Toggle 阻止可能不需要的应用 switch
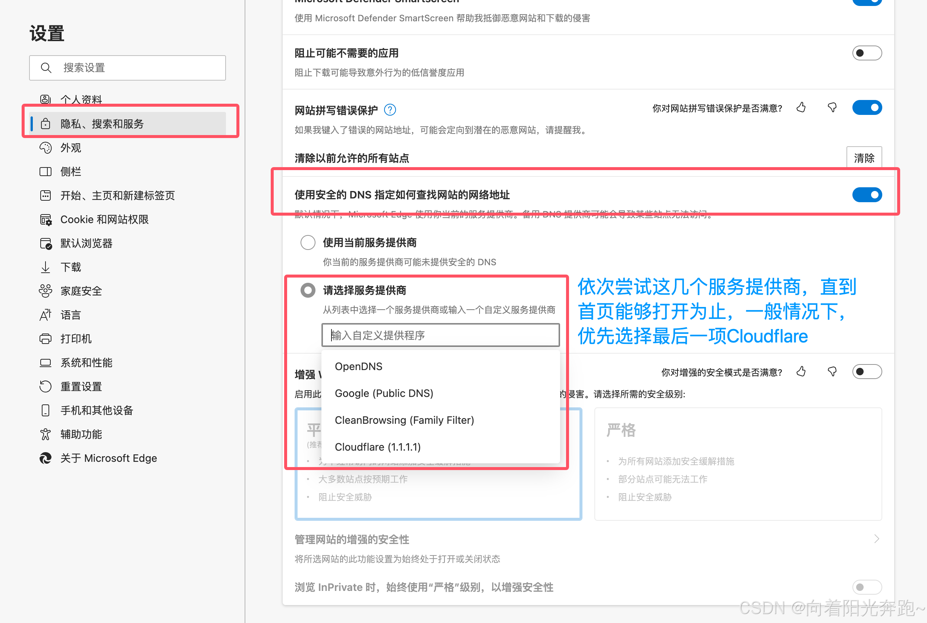The image size is (927, 623). pyautogui.click(x=867, y=53)
